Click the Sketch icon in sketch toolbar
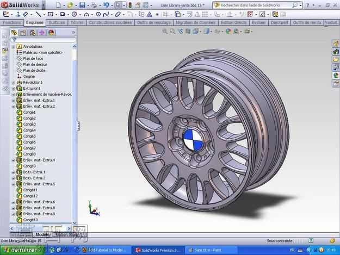The image size is (340, 255). coord(6,15)
